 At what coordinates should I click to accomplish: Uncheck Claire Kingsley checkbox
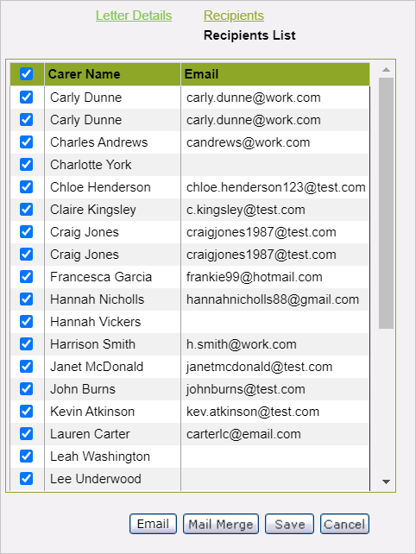(x=26, y=209)
